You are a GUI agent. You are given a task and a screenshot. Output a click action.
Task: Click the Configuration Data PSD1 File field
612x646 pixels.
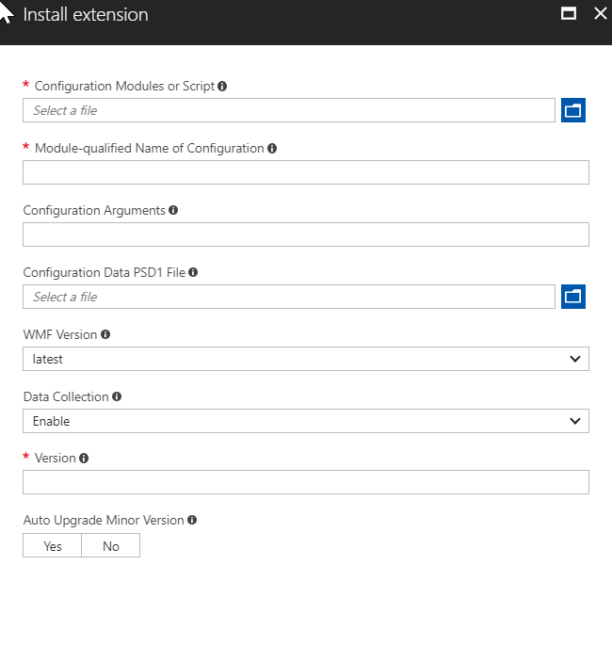(289, 297)
